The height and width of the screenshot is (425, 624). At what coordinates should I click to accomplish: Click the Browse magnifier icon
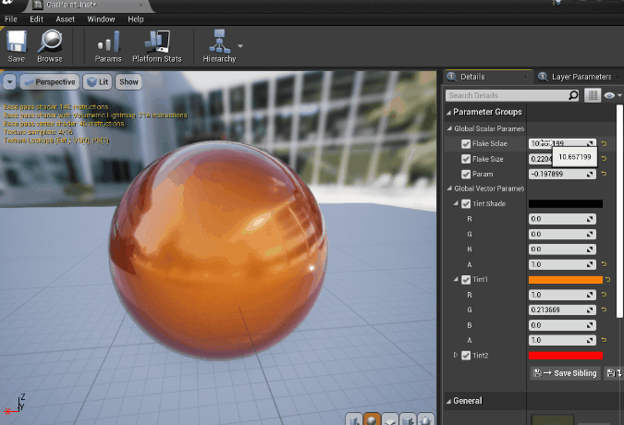(50, 42)
